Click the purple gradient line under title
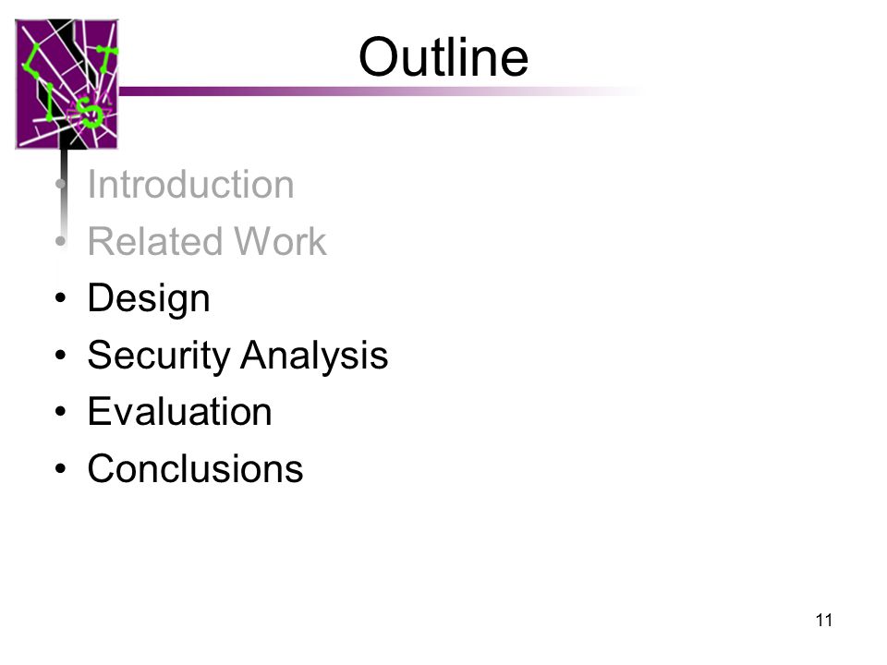887x665 pixels. point(380,91)
